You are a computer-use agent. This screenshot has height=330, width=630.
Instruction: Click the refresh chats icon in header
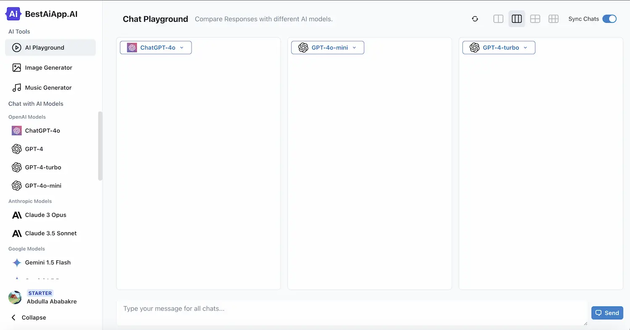click(x=475, y=19)
